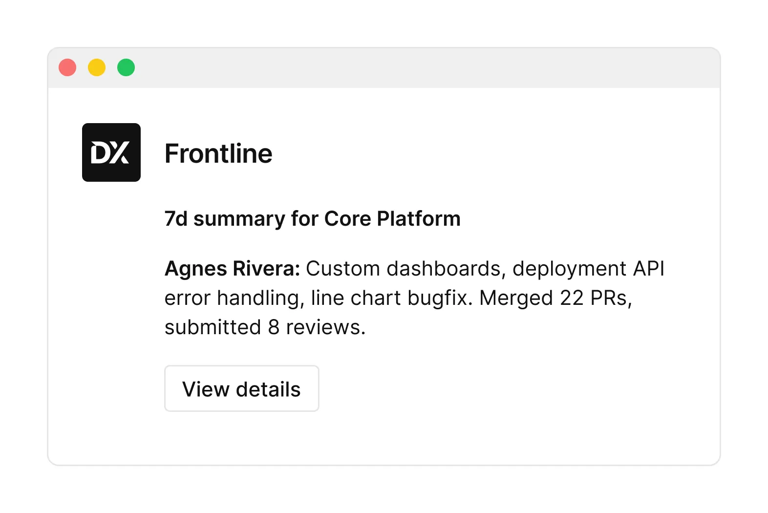This screenshot has height=513, width=768.
Task: Click the Agnes Rivera name
Action: [x=232, y=269]
